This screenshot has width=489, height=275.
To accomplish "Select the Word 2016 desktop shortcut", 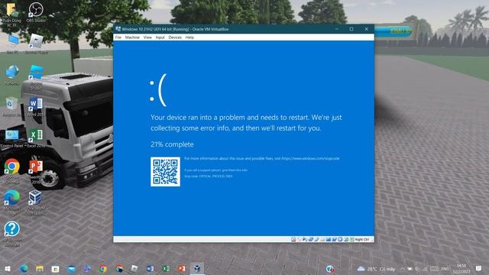I will [35, 107].
